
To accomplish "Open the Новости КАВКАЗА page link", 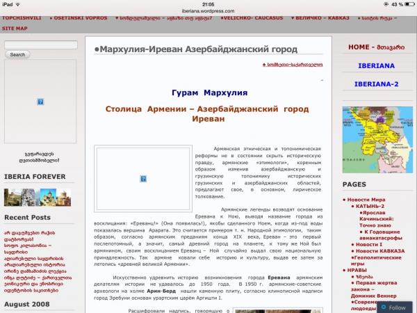I will point(382,249).
